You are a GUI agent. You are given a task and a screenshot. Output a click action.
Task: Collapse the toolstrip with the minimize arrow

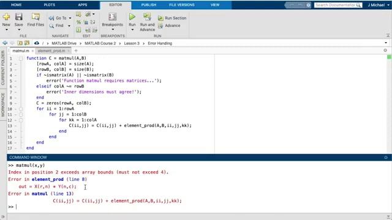(x=388, y=35)
